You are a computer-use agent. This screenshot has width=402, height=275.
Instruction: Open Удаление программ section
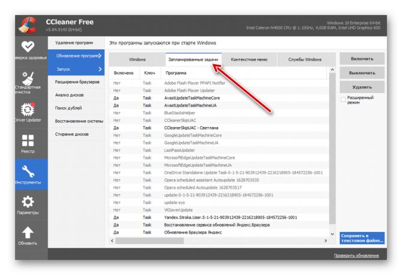coord(76,43)
